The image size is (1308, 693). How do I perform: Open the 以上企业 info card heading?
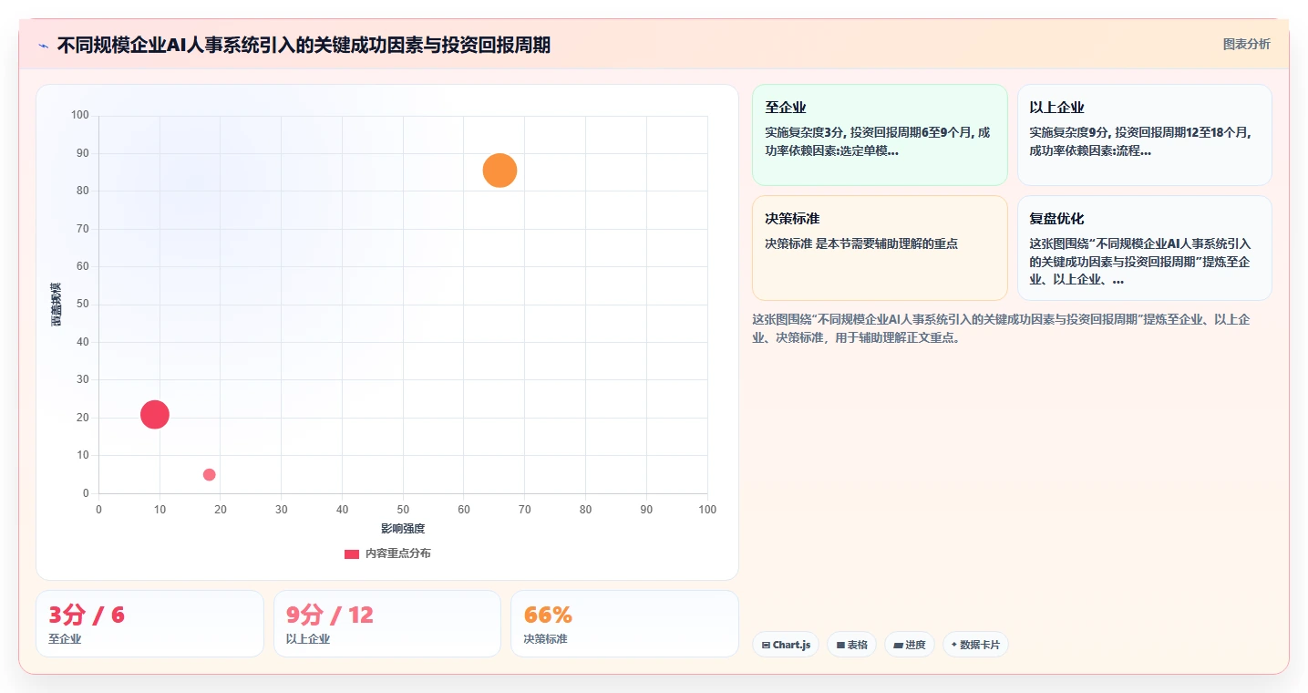(1056, 108)
